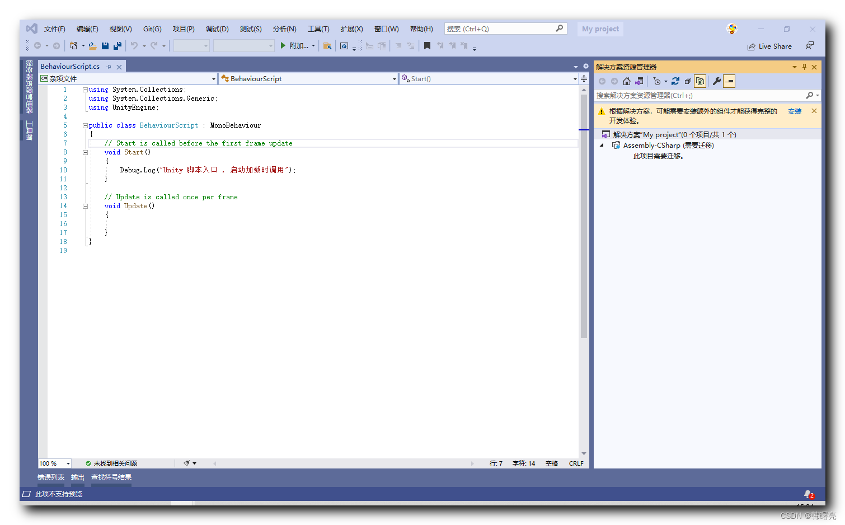Attach the debugger with 附加 button
The image size is (845, 525).
(295, 45)
